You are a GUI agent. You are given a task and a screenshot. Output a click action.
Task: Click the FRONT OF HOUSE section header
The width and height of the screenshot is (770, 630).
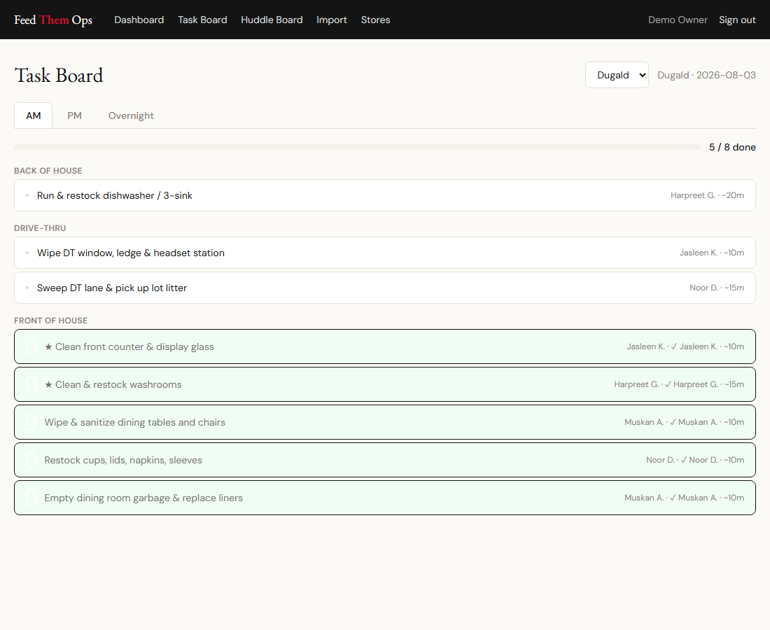[x=50, y=321]
